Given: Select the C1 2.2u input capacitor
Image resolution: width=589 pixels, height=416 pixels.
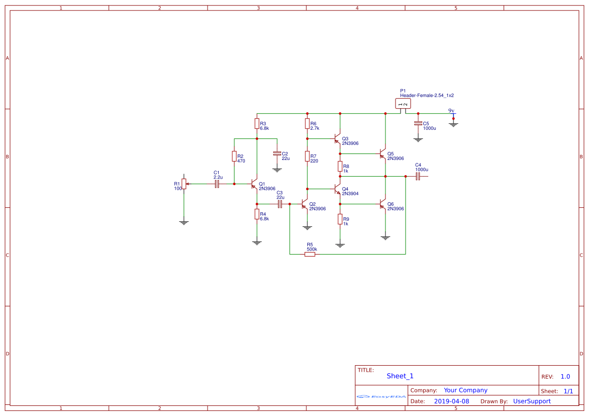Looking at the screenshot, I should click(217, 184).
